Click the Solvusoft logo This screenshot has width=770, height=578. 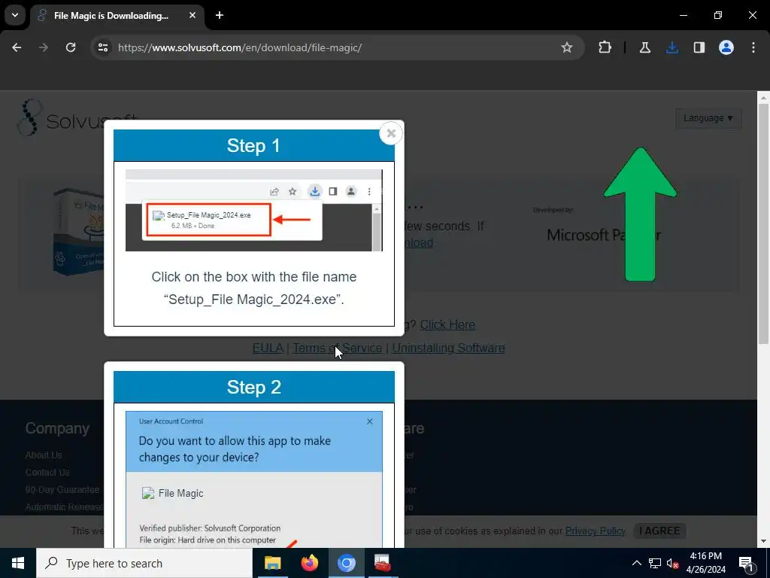(x=77, y=118)
